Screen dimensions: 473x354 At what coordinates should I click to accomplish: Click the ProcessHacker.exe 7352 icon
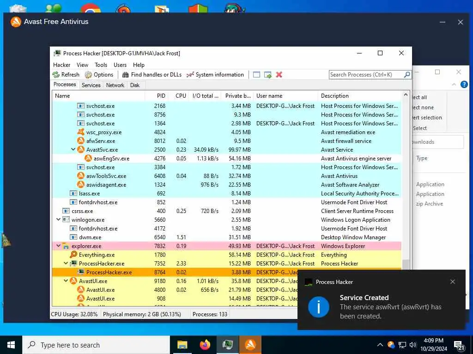click(x=73, y=263)
